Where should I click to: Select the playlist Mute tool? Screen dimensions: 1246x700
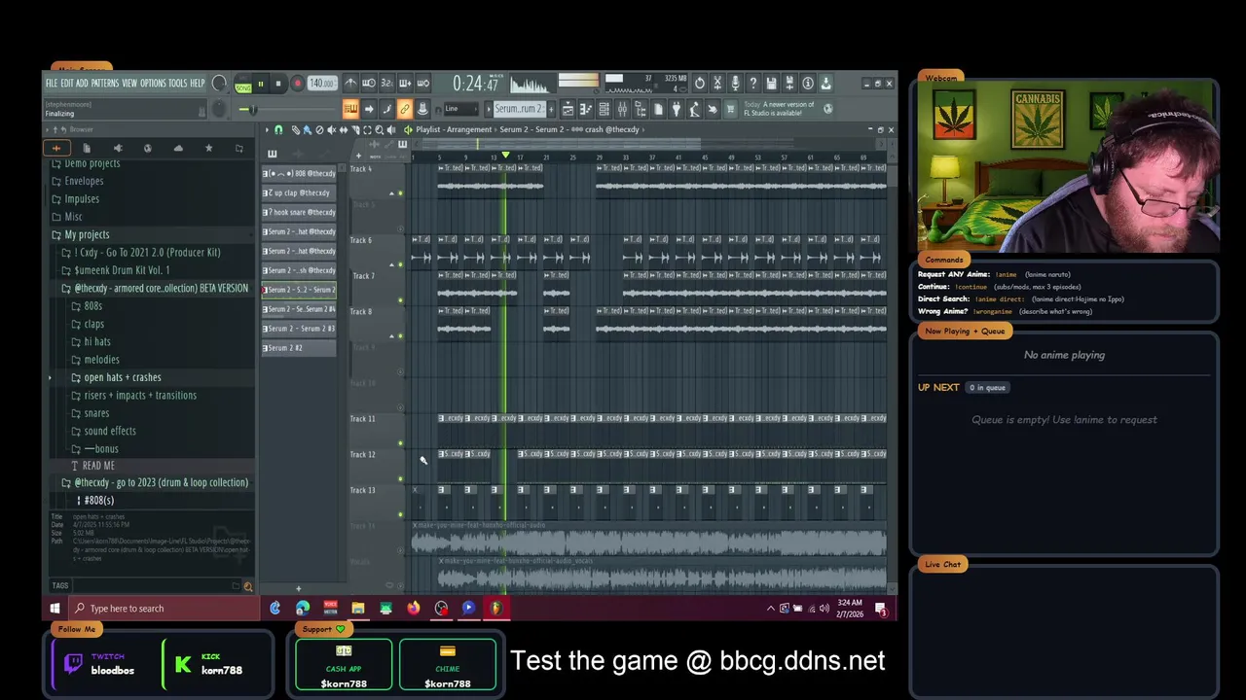(x=331, y=130)
